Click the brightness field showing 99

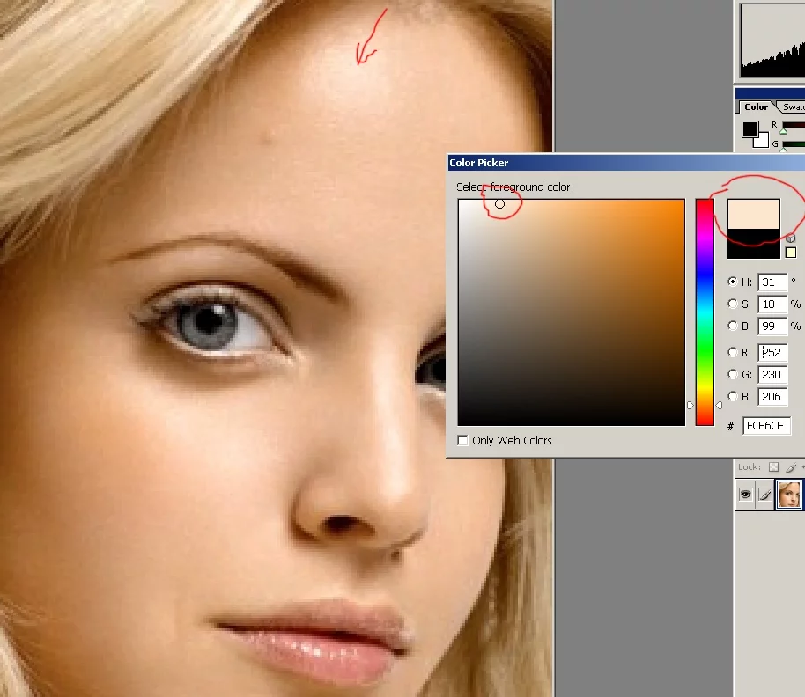pos(772,326)
